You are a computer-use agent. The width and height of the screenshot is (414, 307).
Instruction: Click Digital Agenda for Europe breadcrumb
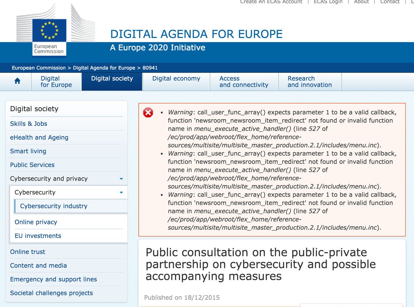click(x=104, y=68)
